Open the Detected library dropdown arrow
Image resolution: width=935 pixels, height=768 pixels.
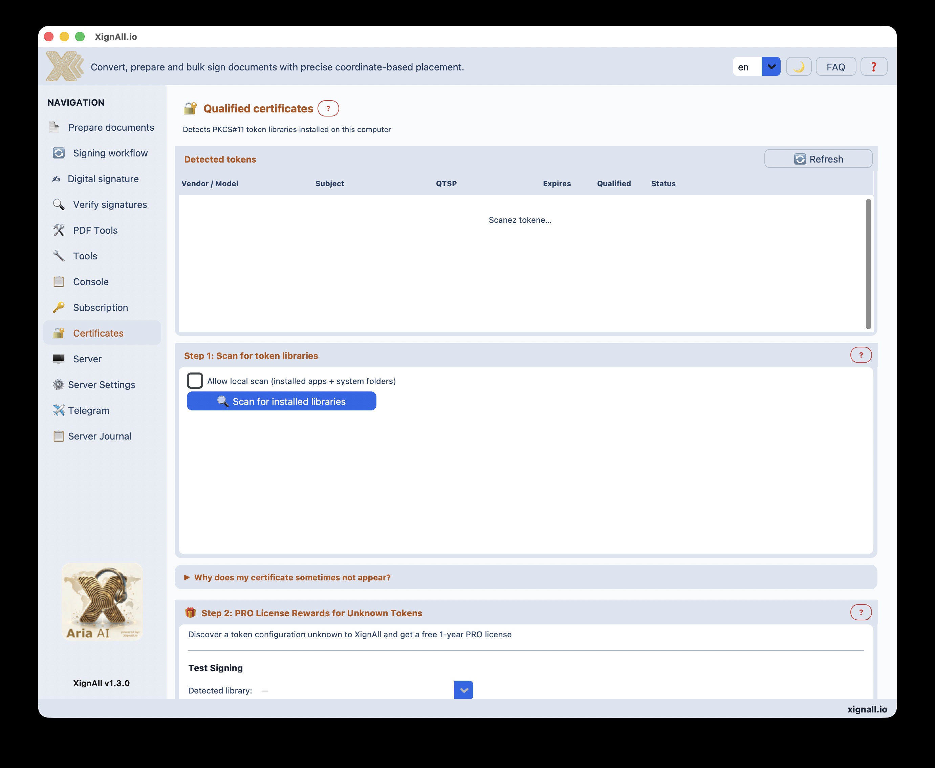pyautogui.click(x=463, y=690)
